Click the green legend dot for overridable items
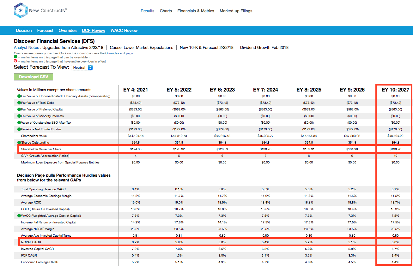The height and width of the screenshot is (266, 413). click(x=15, y=57)
